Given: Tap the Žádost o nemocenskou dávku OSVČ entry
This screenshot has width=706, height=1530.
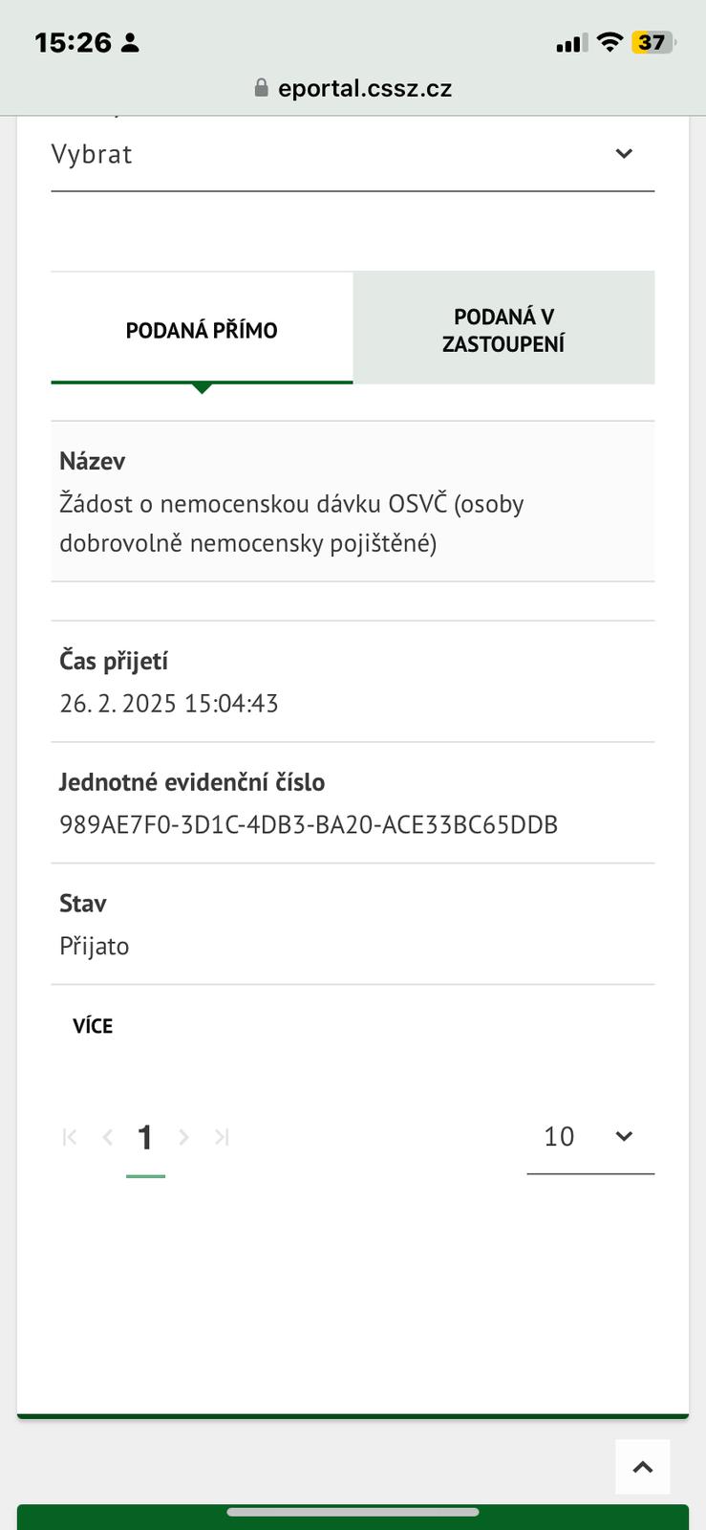Looking at the screenshot, I should tap(291, 523).
